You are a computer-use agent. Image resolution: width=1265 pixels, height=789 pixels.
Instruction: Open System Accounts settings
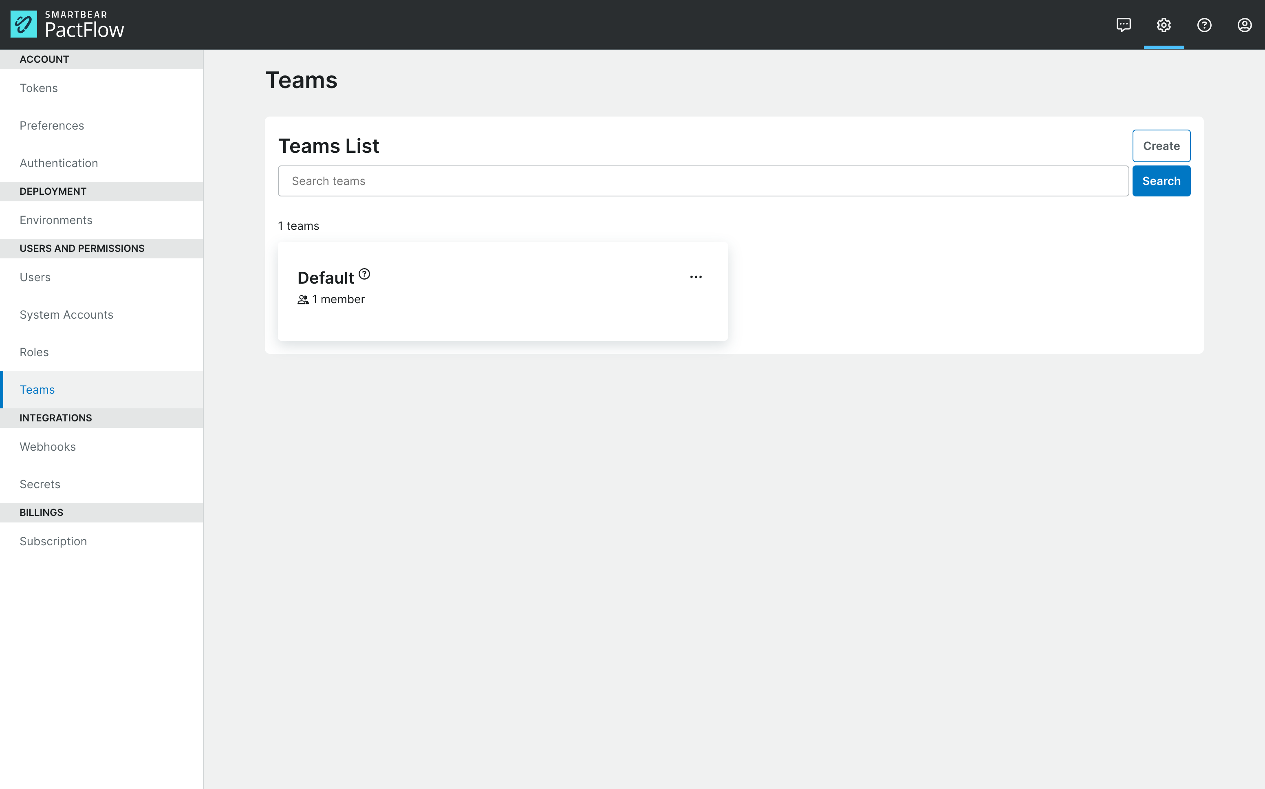[x=66, y=314]
